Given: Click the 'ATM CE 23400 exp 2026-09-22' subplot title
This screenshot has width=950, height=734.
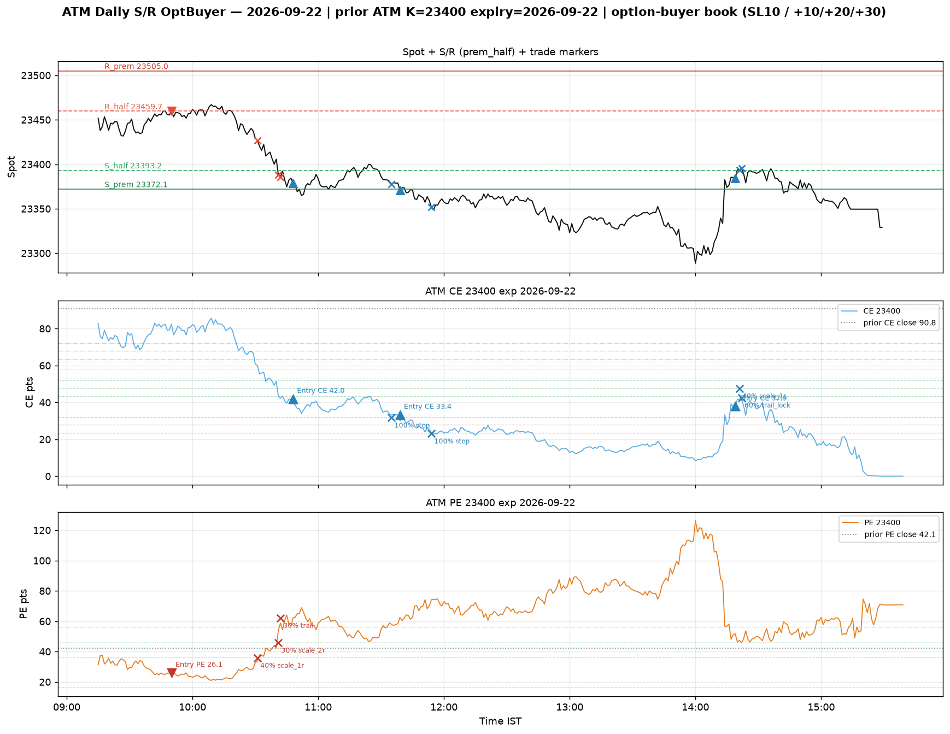Looking at the screenshot, I should pos(500,291).
